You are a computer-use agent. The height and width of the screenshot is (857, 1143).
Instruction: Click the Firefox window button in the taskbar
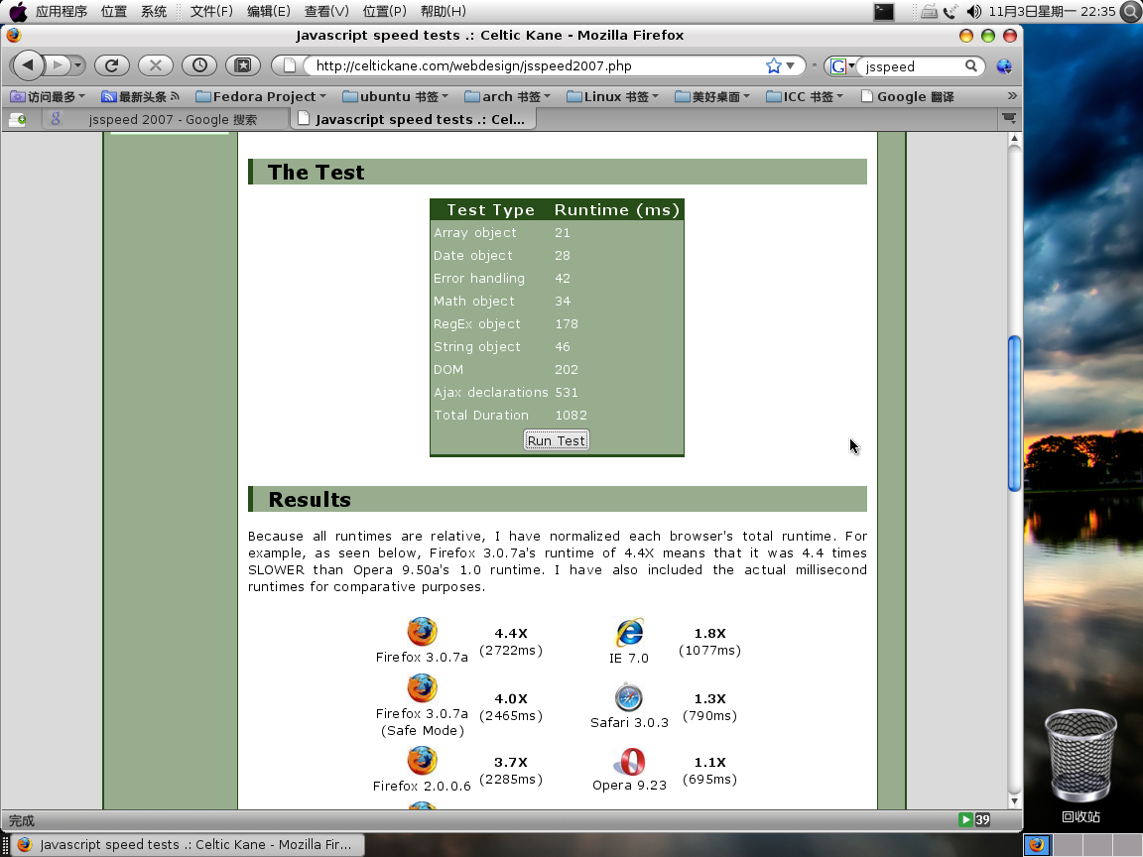(186, 845)
